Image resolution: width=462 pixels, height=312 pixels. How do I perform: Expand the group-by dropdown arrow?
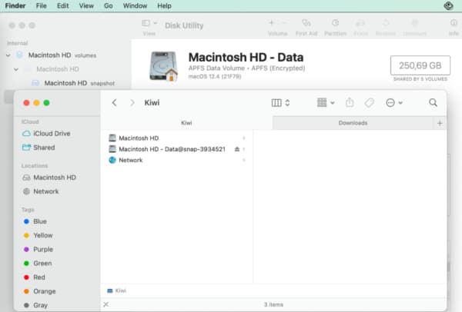tap(333, 103)
